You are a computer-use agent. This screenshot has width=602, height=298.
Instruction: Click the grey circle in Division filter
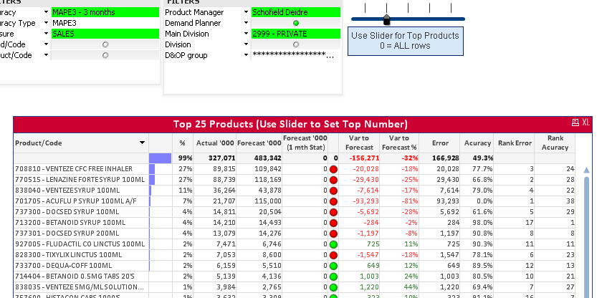[x=295, y=44]
